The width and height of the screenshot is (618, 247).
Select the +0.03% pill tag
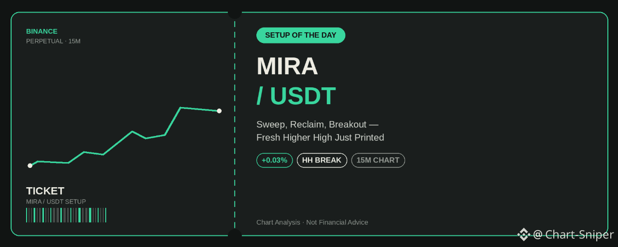pos(274,160)
